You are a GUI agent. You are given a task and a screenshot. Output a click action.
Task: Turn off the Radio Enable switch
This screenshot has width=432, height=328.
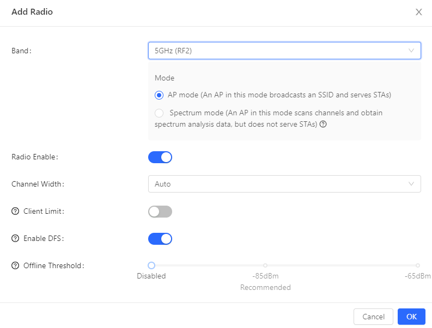(x=160, y=157)
